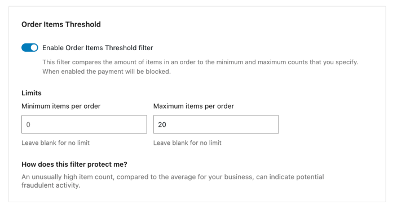Click 'How does this filter protect me?' heading
Image resolution: width=397 pixels, height=209 pixels.
pyautogui.click(x=74, y=164)
